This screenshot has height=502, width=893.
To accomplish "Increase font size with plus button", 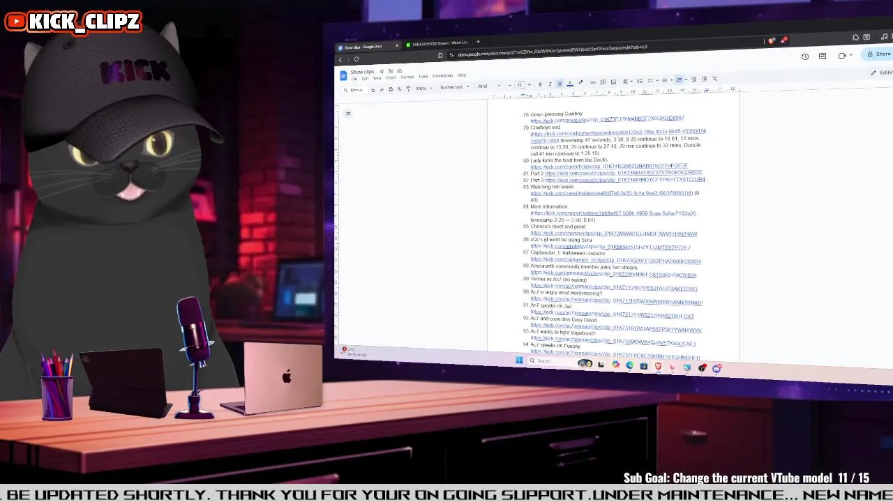I will pyautogui.click(x=529, y=84).
